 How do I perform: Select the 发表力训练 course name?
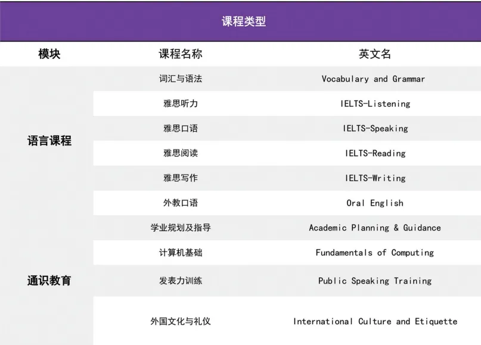click(x=179, y=281)
